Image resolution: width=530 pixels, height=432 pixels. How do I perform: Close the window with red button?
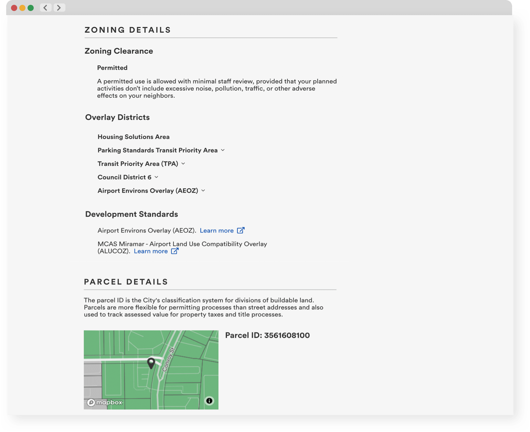pos(14,8)
